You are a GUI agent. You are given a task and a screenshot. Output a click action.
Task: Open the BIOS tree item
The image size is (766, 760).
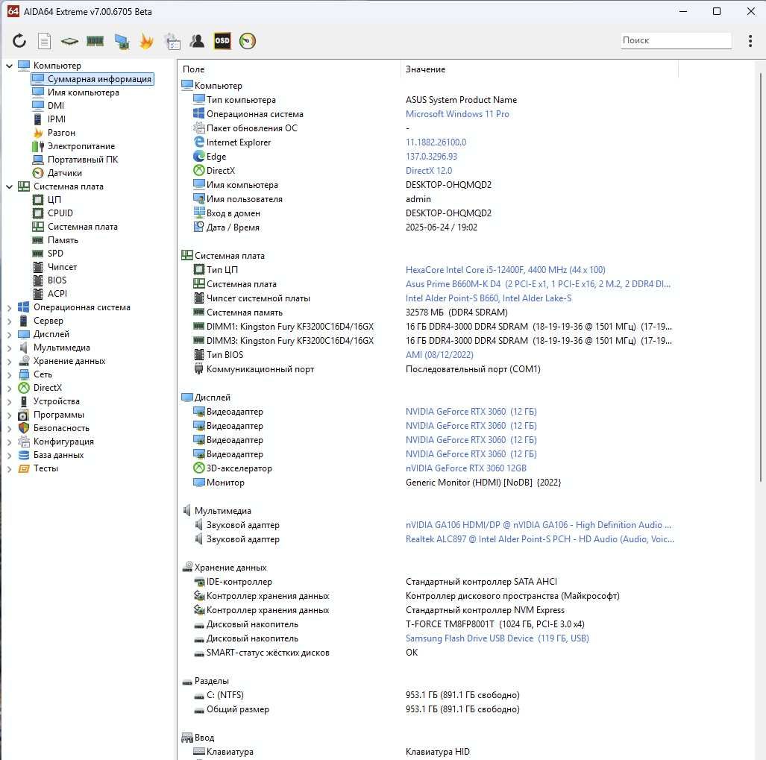(x=57, y=280)
